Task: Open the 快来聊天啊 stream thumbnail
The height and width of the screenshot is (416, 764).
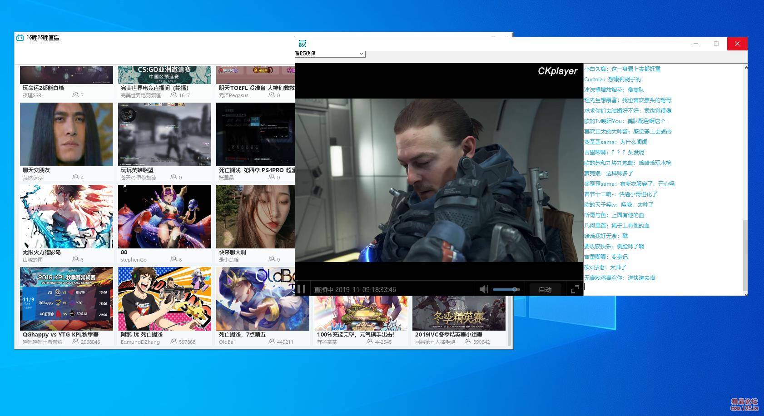Action: [x=256, y=217]
